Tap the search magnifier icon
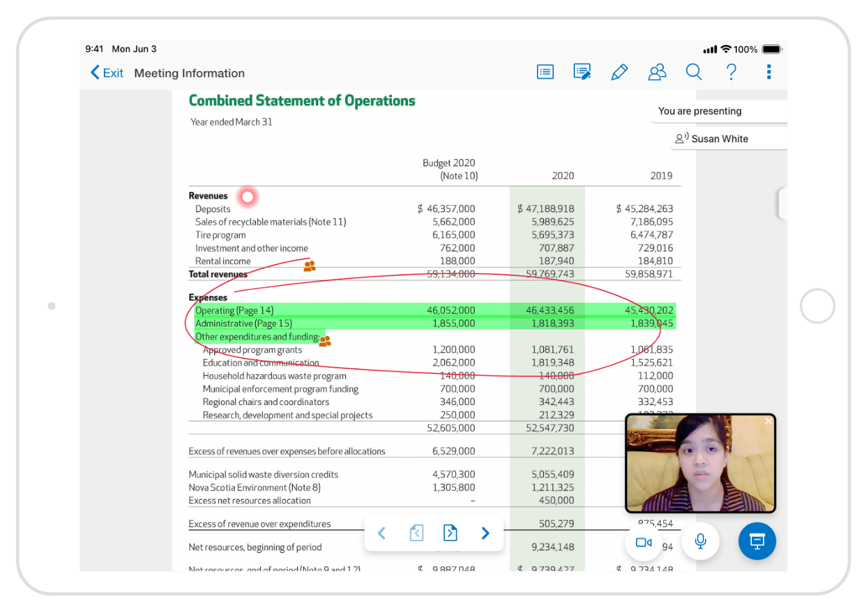 click(x=694, y=72)
